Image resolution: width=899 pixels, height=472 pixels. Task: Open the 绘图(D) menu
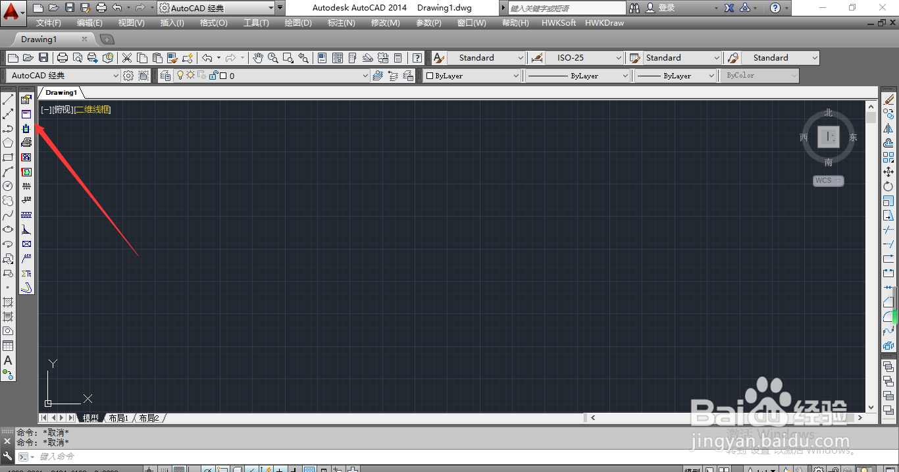[298, 23]
